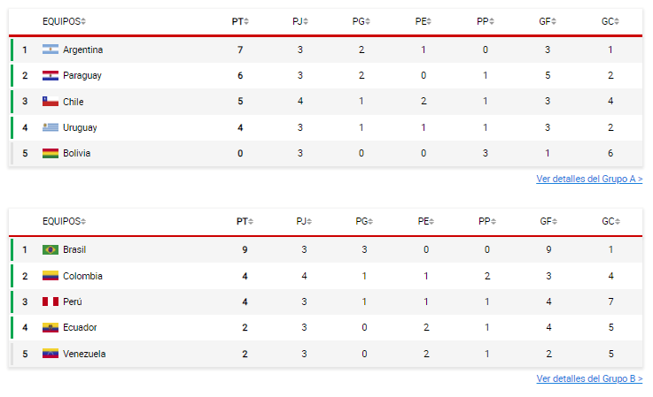Open Ver detalles del Grupo B link
This screenshot has width=653, height=397.
coord(589,379)
